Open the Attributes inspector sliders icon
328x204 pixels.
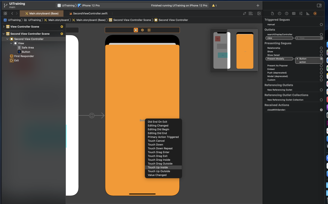pyautogui.click(x=301, y=13)
